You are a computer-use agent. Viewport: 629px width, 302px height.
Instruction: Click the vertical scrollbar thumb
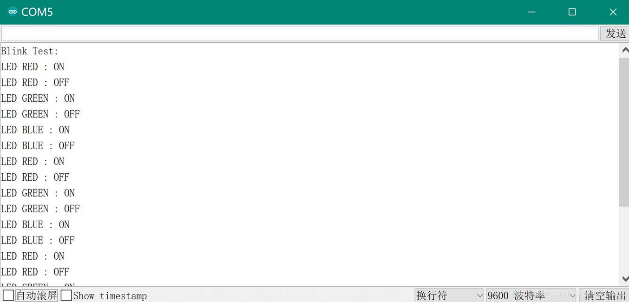click(x=624, y=132)
